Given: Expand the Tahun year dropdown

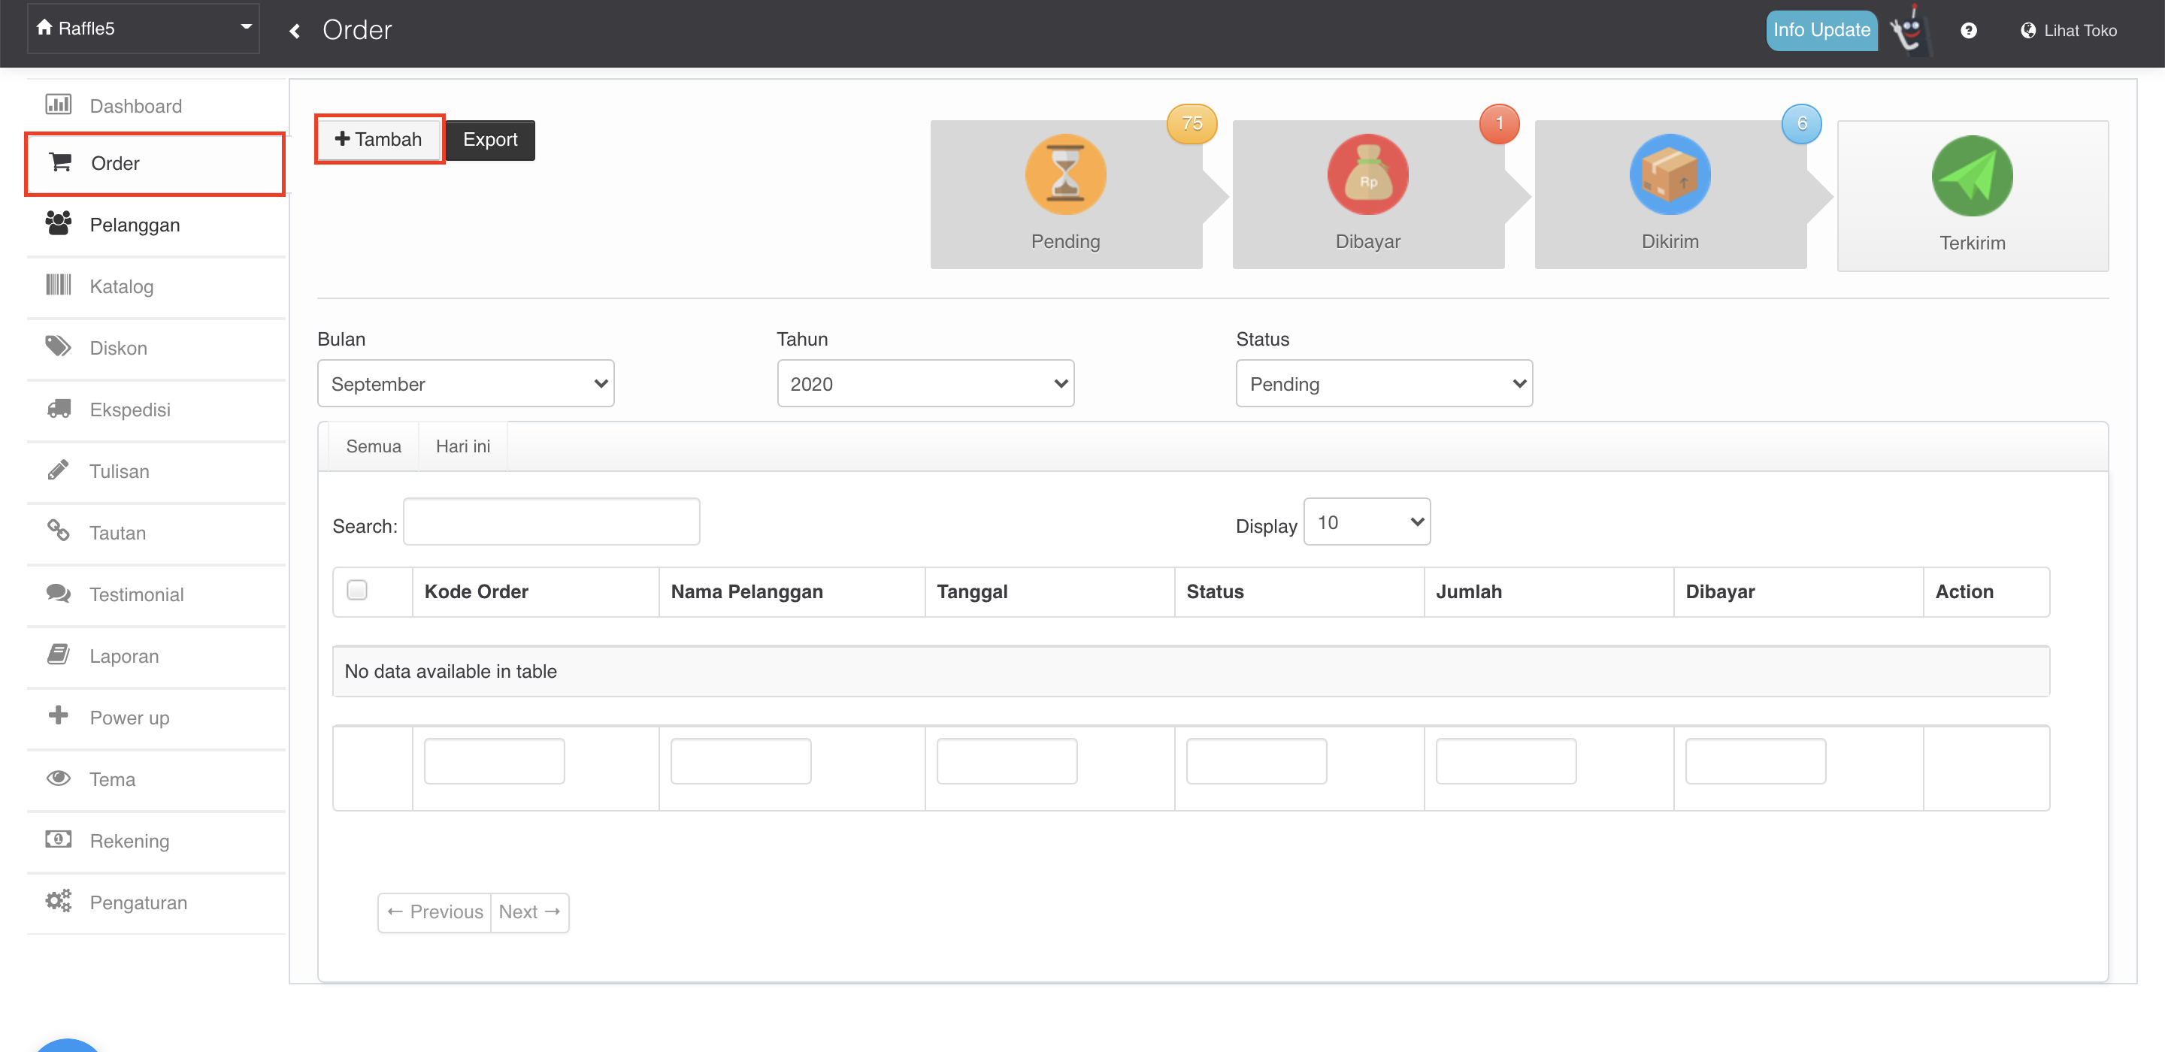Looking at the screenshot, I should (925, 383).
